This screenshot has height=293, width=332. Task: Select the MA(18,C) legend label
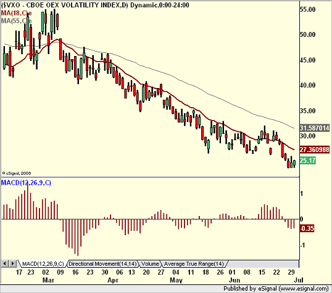pos(16,13)
